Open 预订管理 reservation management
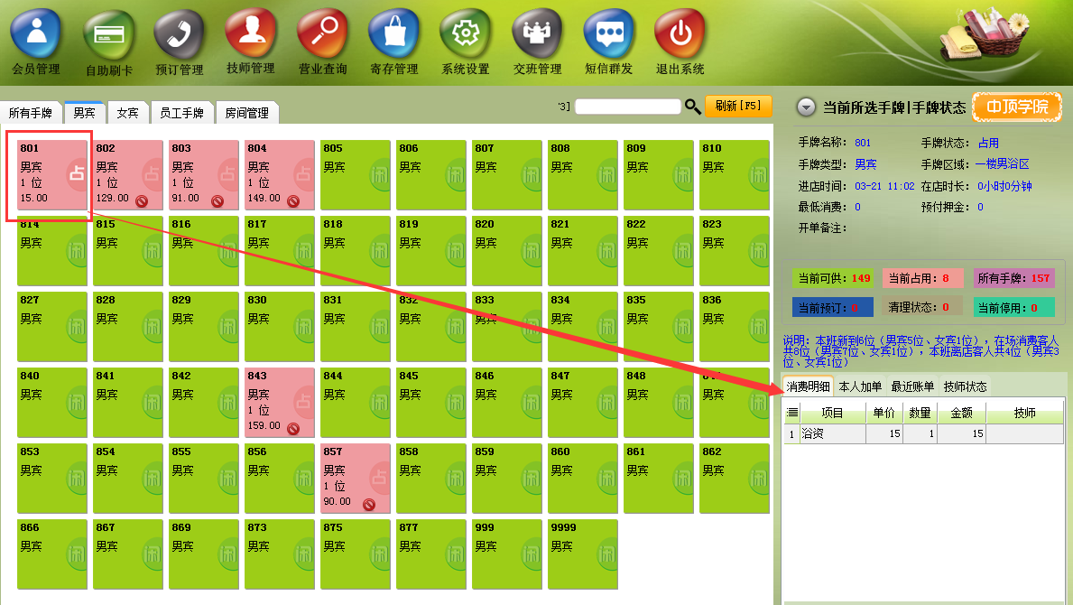Screen dimensions: 1073x605 (x=180, y=33)
